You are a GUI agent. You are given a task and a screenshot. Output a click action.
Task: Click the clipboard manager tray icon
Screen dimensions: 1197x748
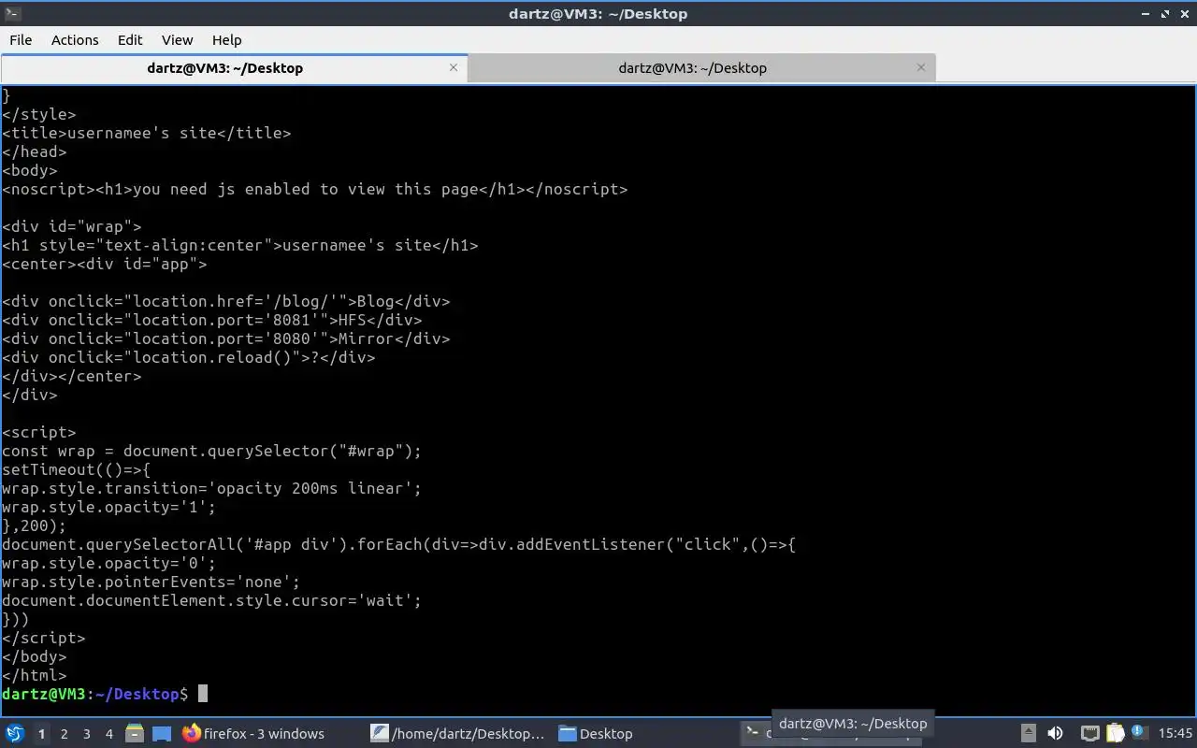click(1115, 734)
